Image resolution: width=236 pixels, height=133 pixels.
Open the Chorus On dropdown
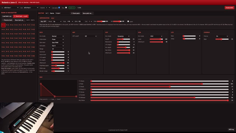pyautogui.click(x=222, y=36)
